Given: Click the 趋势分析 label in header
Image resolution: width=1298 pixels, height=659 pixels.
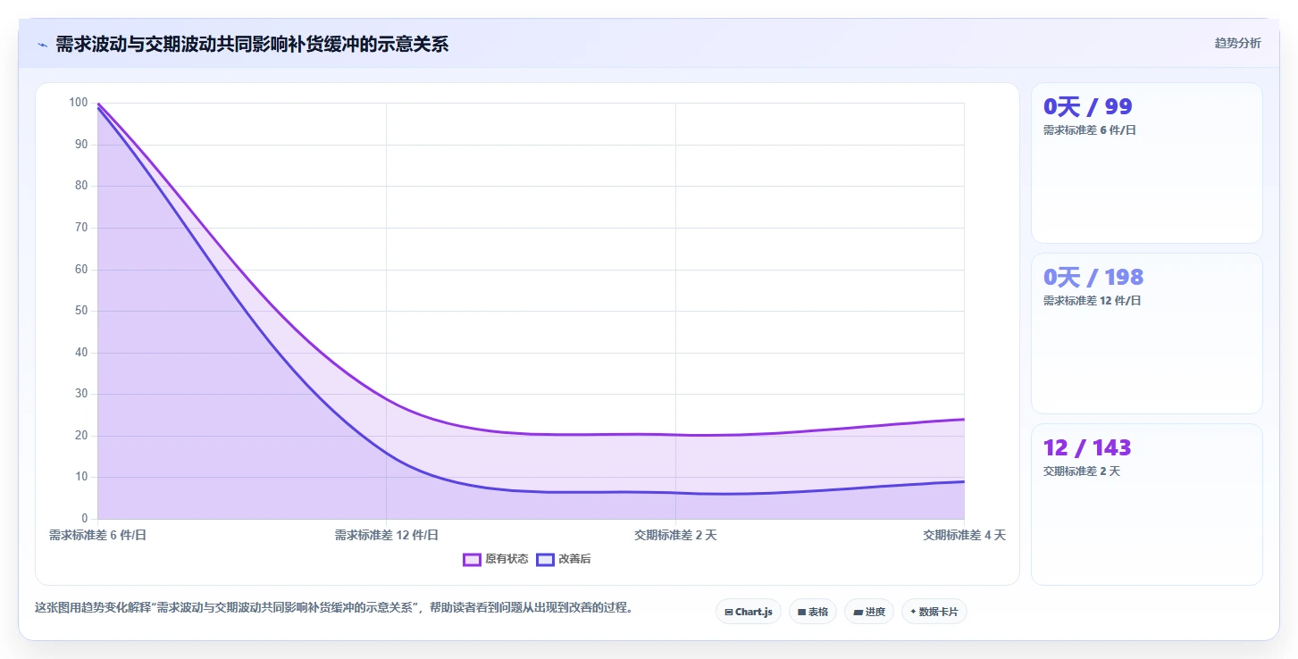Looking at the screenshot, I should point(1237,43).
